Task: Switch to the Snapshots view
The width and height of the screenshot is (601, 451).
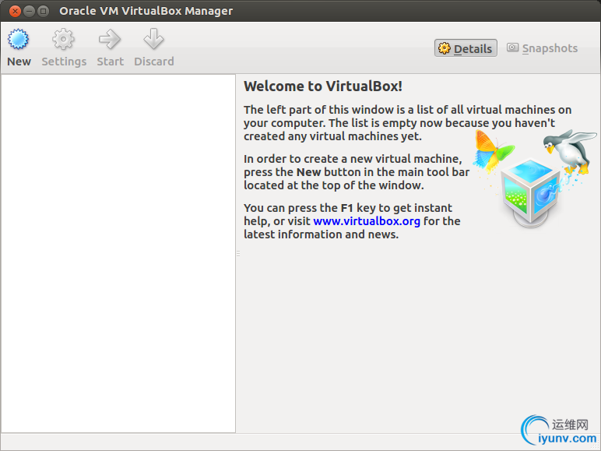Action: click(543, 48)
